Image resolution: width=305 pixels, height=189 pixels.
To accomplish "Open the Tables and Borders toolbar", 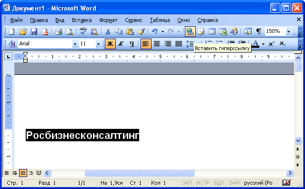I will point(201,31).
